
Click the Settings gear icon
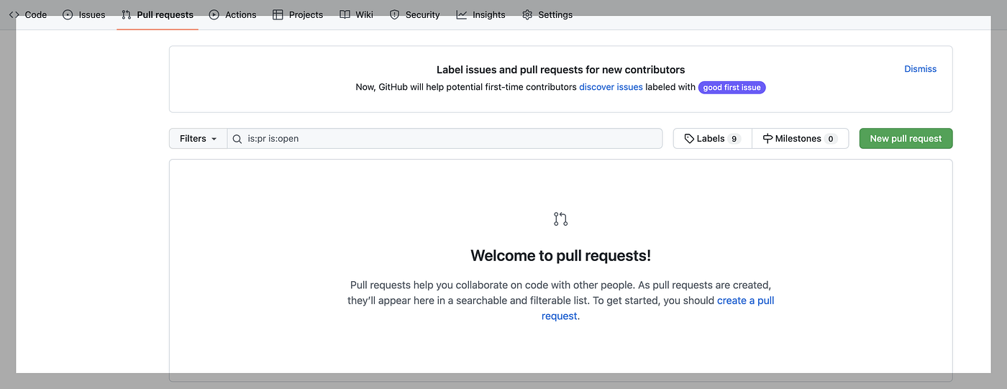527,14
